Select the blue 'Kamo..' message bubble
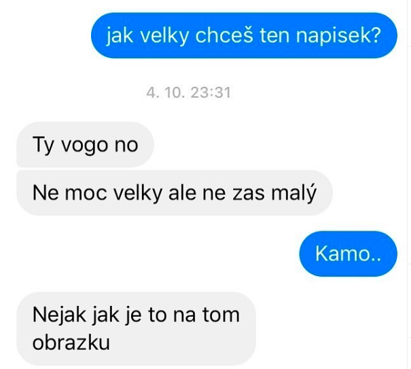 (348, 253)
